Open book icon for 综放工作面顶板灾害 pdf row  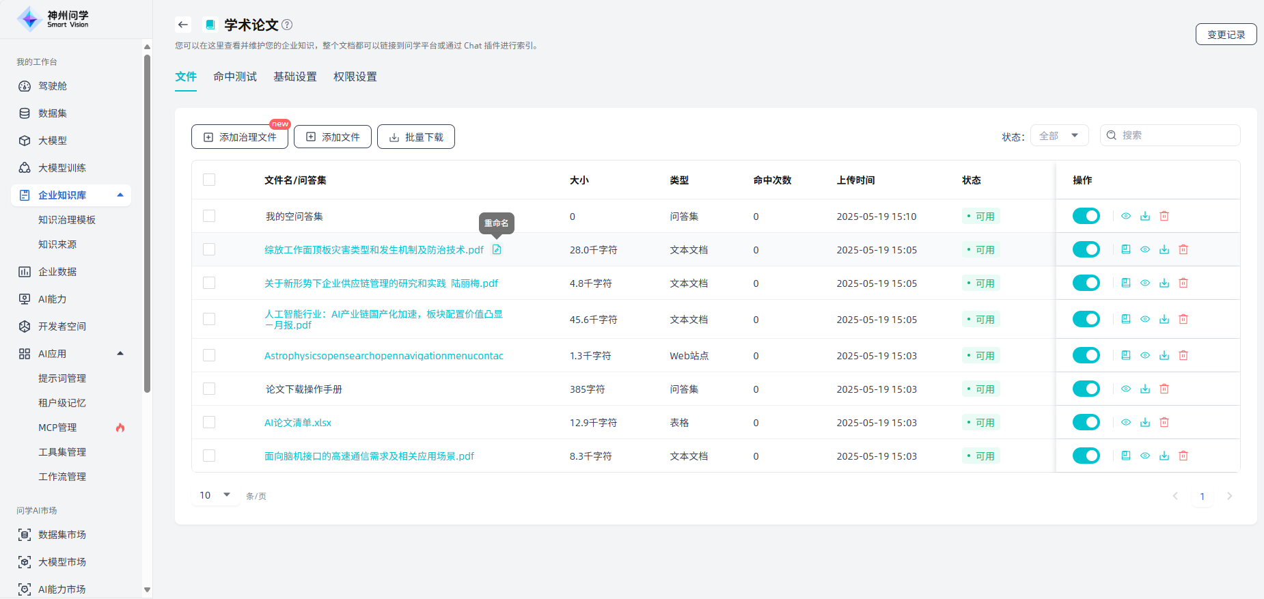pos(1126,249)
